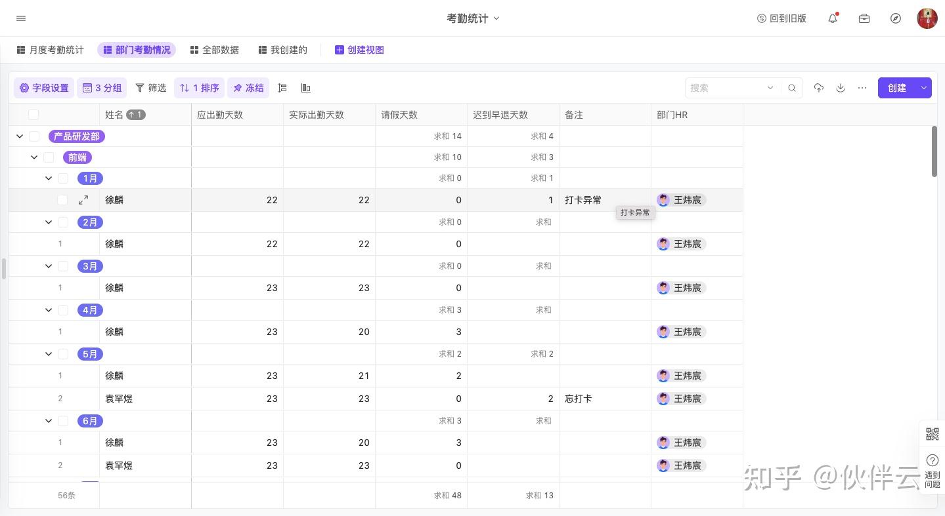
Task: Open the user avatar menu
Action: [x=927, y=18]
